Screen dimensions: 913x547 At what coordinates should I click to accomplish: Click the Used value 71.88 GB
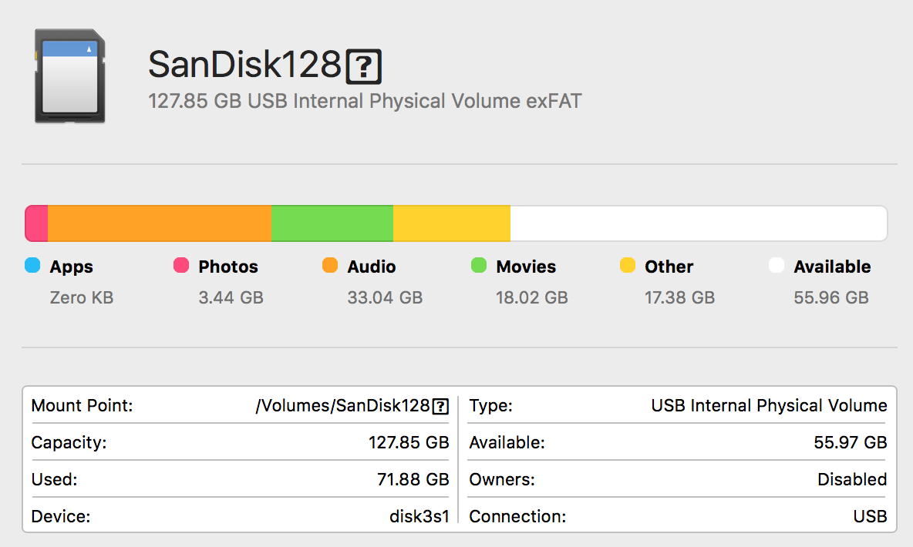[413, 479]
